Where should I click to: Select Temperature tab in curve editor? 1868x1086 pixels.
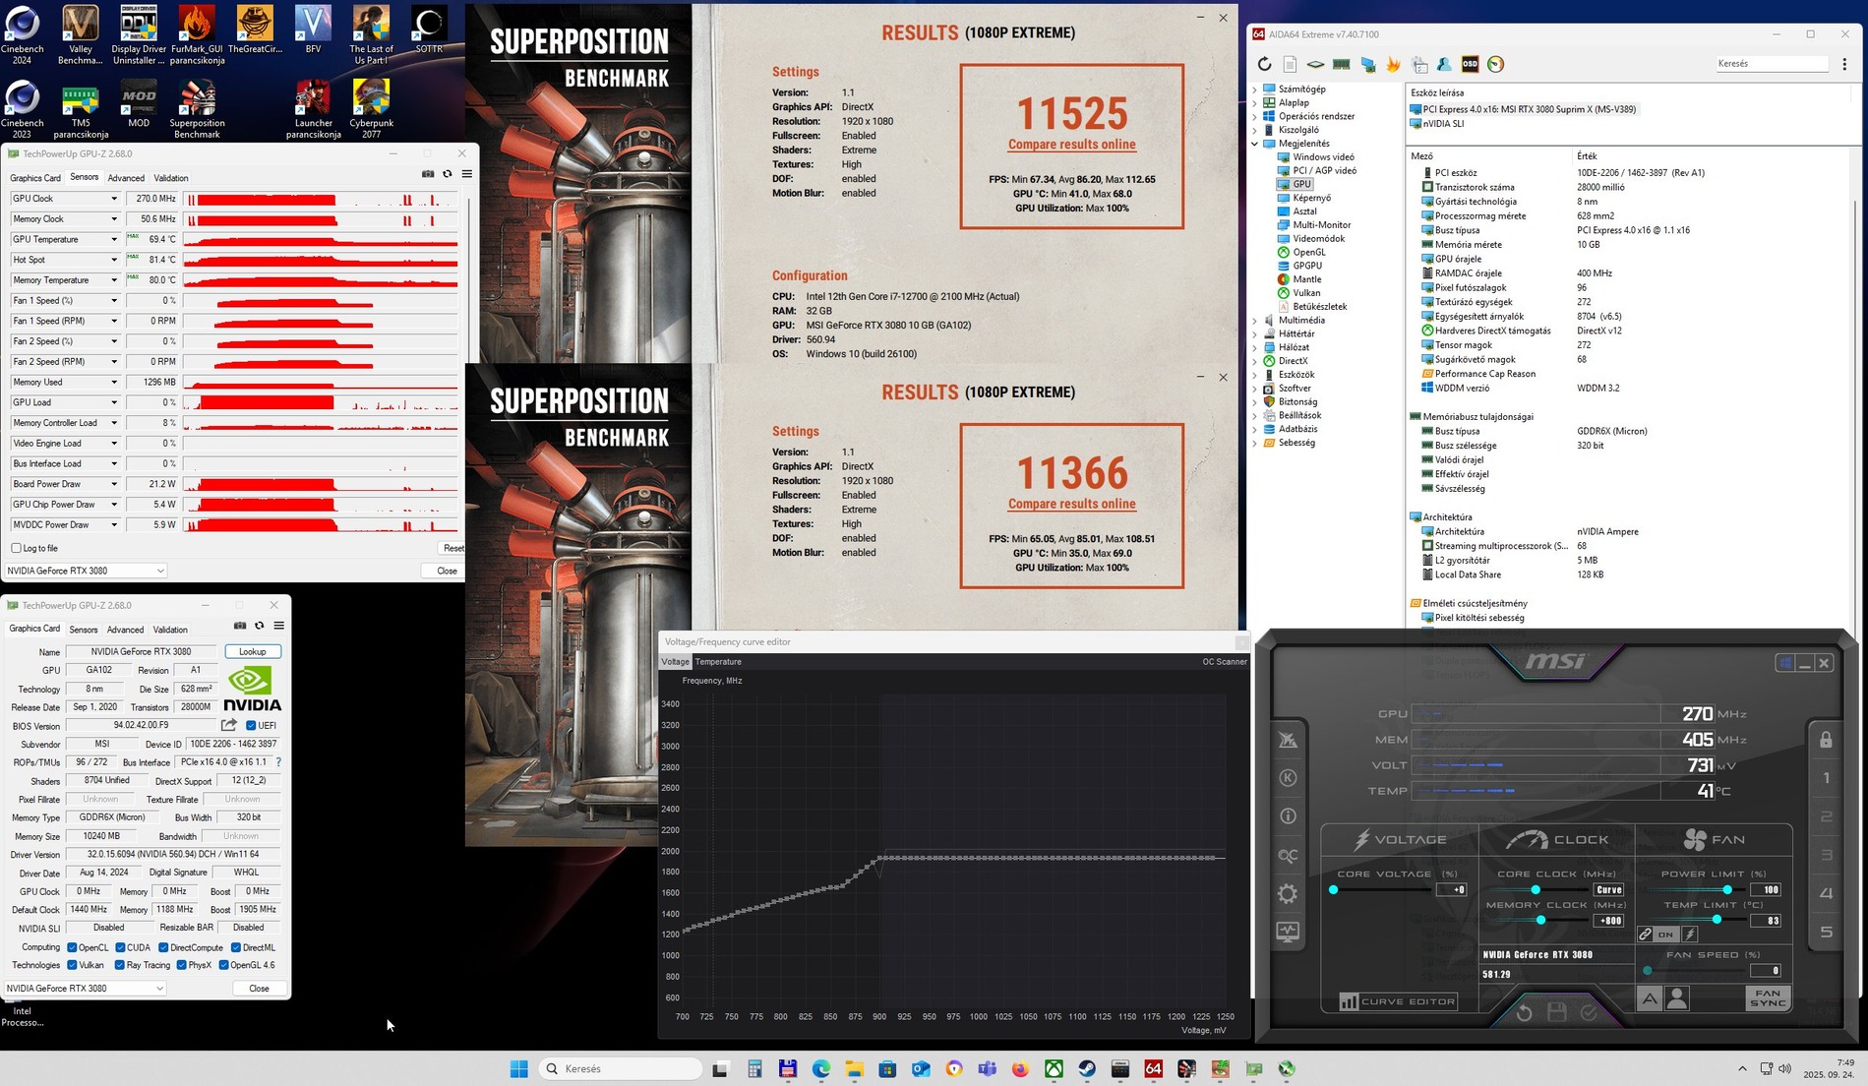tap(719, 662)
